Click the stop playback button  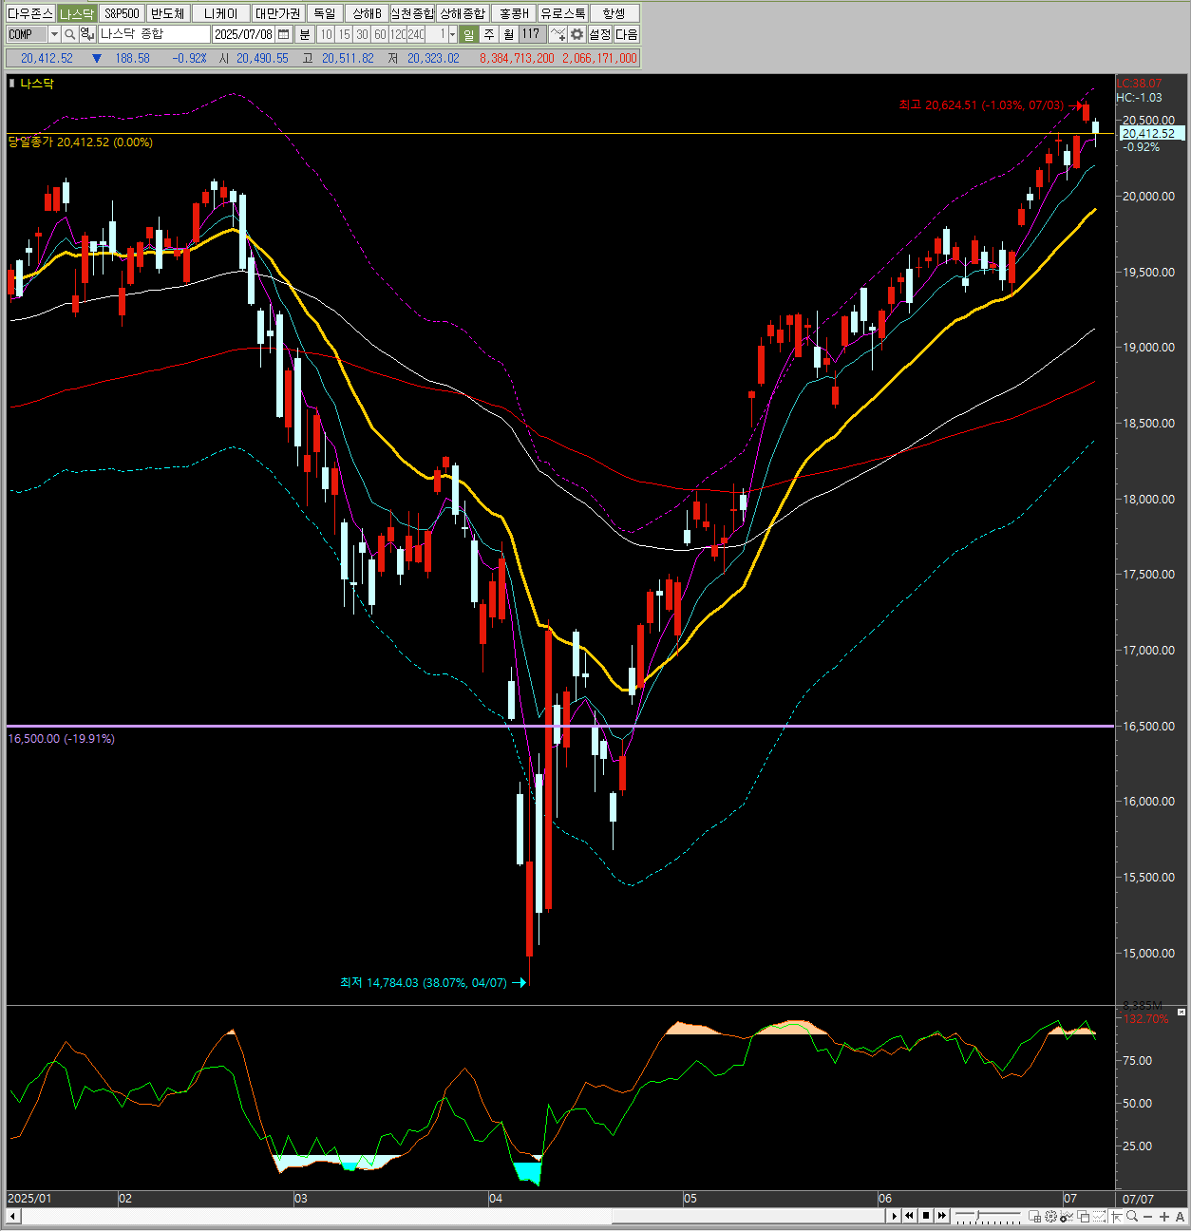click(926, 1216)
